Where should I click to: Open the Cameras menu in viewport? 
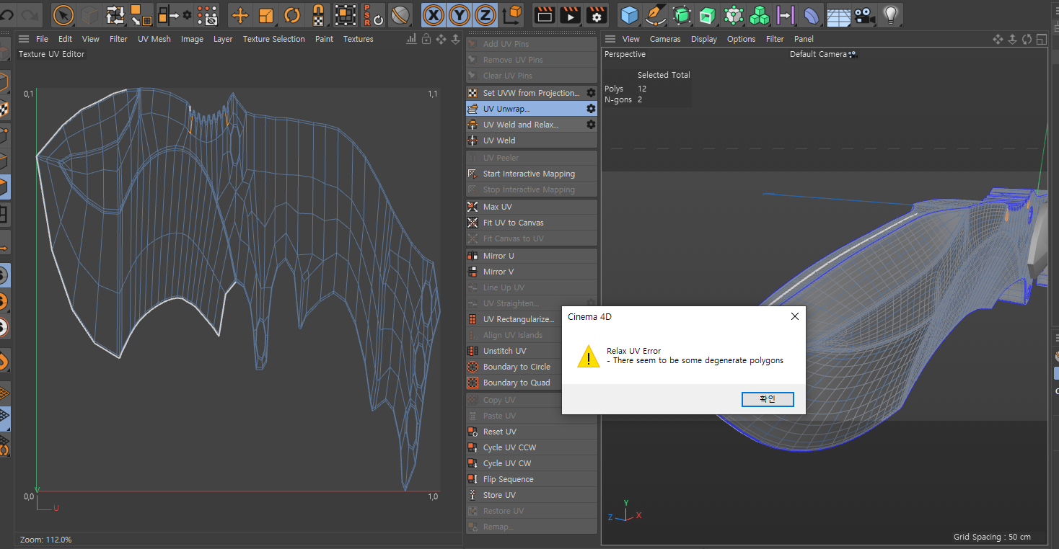click(665, 39)
